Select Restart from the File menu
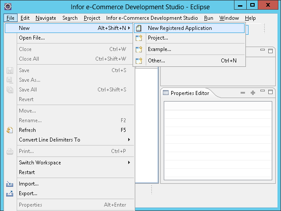 pyautogui.click(x=27, y=172)
